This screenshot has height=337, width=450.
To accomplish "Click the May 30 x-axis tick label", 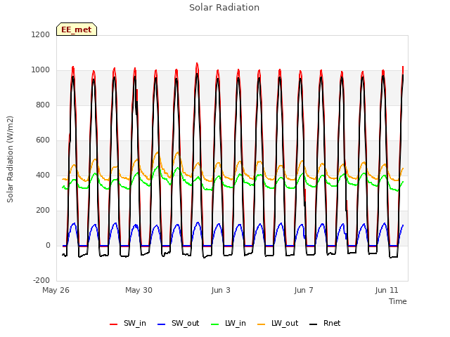I will pos(139,290).
